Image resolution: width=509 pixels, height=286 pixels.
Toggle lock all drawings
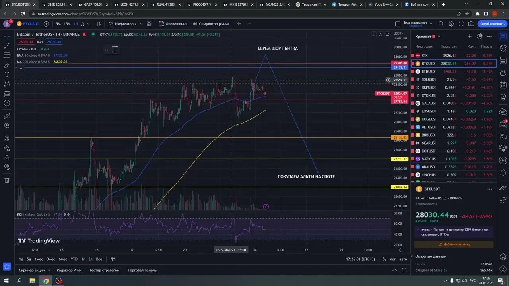click(x=7, y=157)
